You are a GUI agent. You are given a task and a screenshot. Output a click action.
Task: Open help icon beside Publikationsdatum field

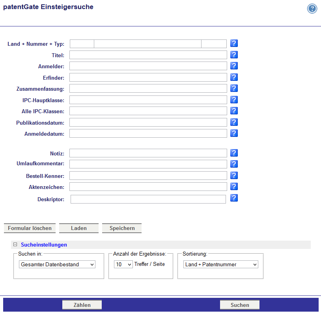tap(234, 122)
